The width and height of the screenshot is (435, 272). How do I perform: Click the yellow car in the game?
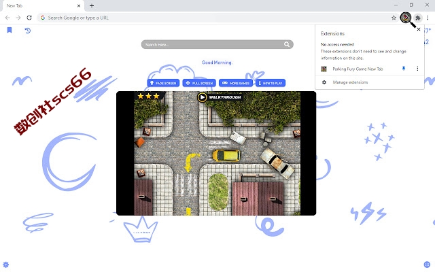click(226, 156)
